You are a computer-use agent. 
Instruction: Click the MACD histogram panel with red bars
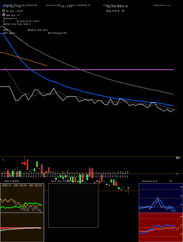tap(22, 227)
